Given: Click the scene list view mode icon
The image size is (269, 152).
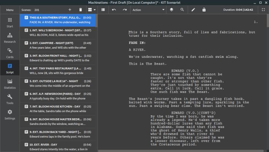Looking at the screenshot, I should [90, 10].
